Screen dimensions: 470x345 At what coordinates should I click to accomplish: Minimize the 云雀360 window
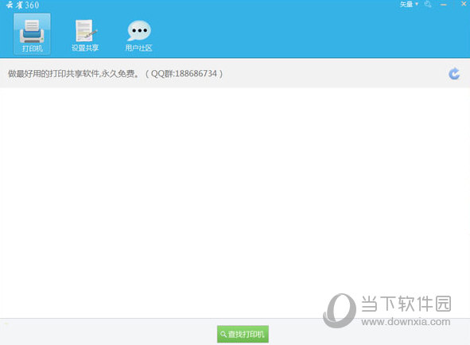click(444, 5)
